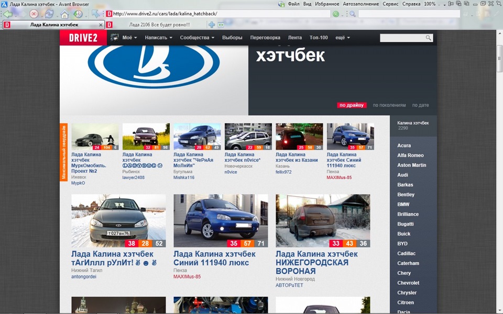Open large тАгИллл рУлИт car photo
This screenshot has width=503, height=314.
(118, 221)
